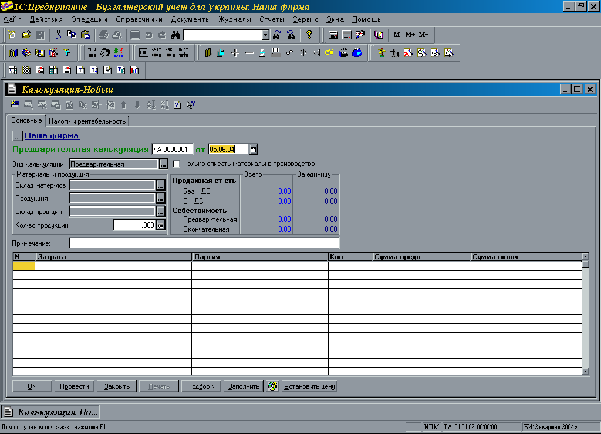Click the yellow question mark Help icon
This screenshot has width=601, height=434.
click(x=309, y=35)
